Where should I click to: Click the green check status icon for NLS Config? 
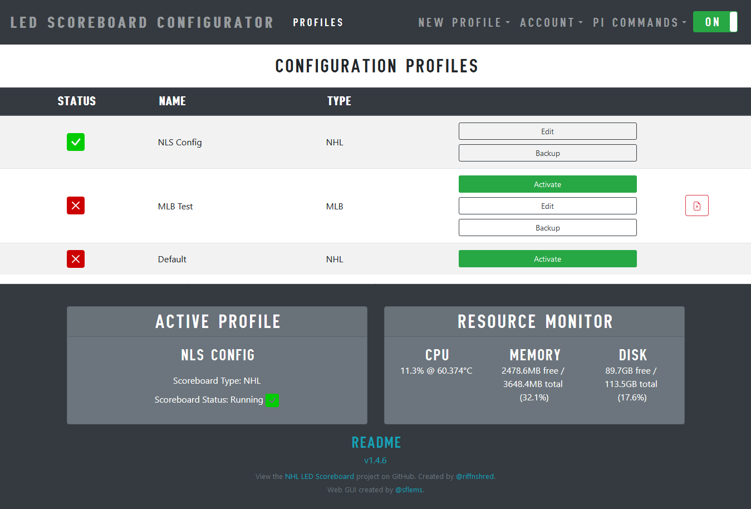[76, 142]
